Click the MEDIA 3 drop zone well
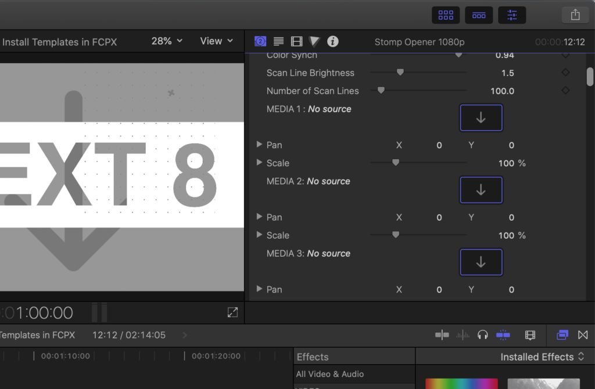The height and width of the screenshot is (389, 595). 481,262
